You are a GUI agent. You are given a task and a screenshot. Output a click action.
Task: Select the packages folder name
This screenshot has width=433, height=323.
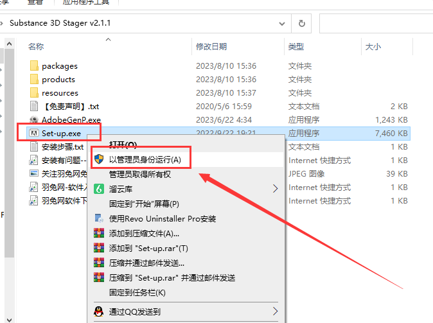[x=60, y=66]
